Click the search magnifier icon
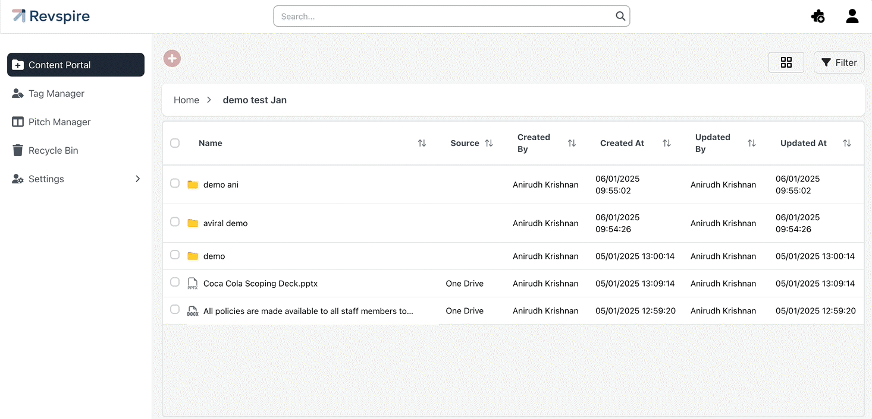 point(620,16)
